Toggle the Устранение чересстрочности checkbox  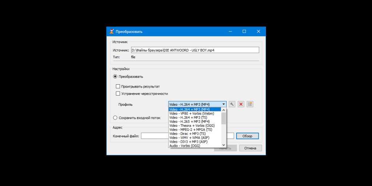click(x=118, y=93)
